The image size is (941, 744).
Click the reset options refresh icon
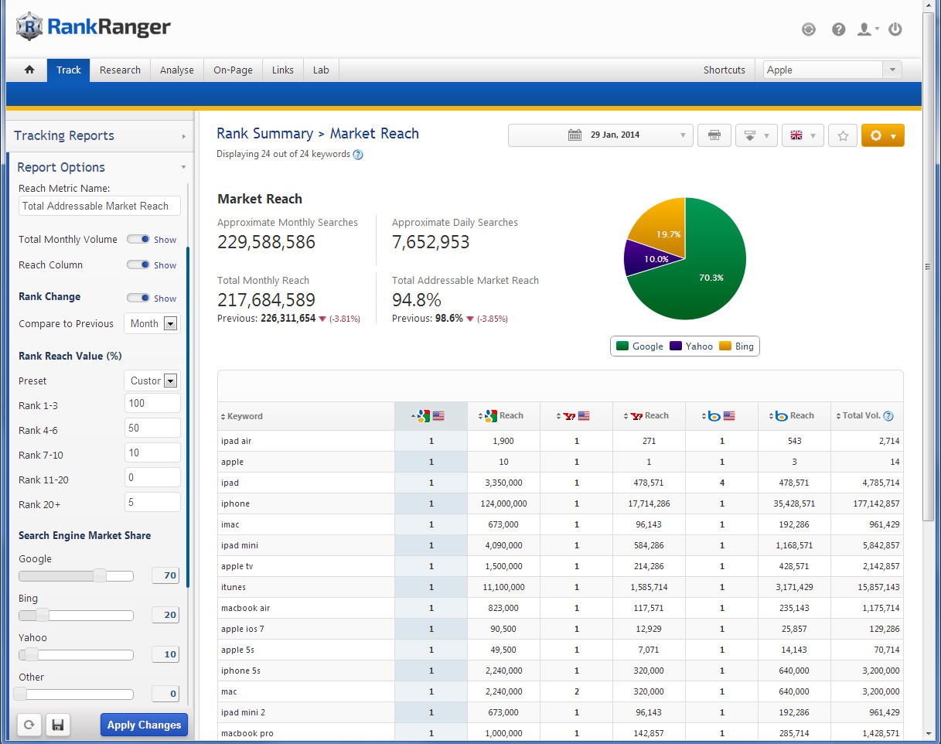point(29,725)
